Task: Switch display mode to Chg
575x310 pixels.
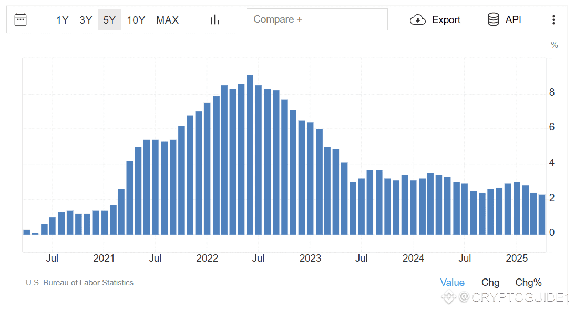Action: pyautogui.click(x=490, y=282)
